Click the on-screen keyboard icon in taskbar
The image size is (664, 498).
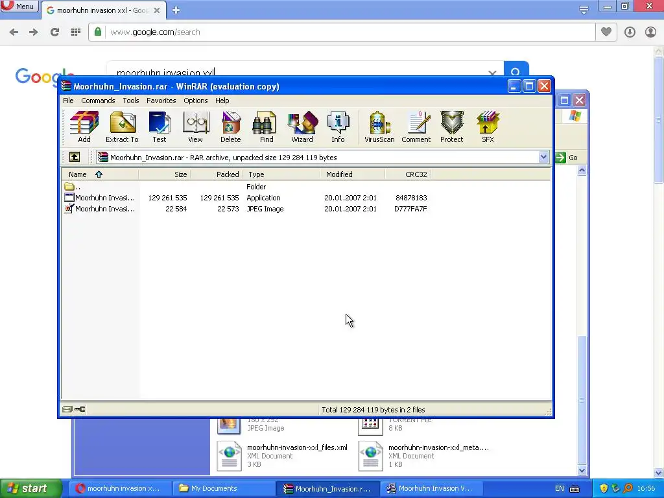pos(575,489)
